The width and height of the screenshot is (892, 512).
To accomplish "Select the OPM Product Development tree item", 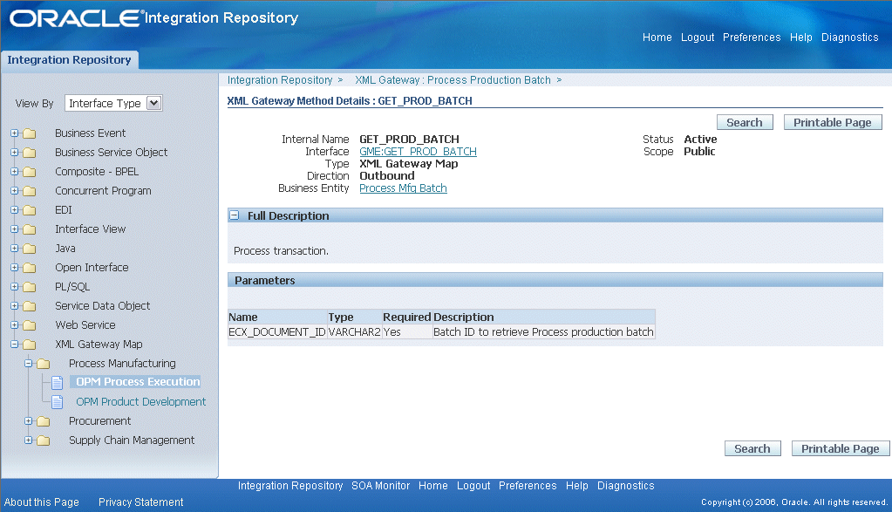I will (x=141, y=401).
